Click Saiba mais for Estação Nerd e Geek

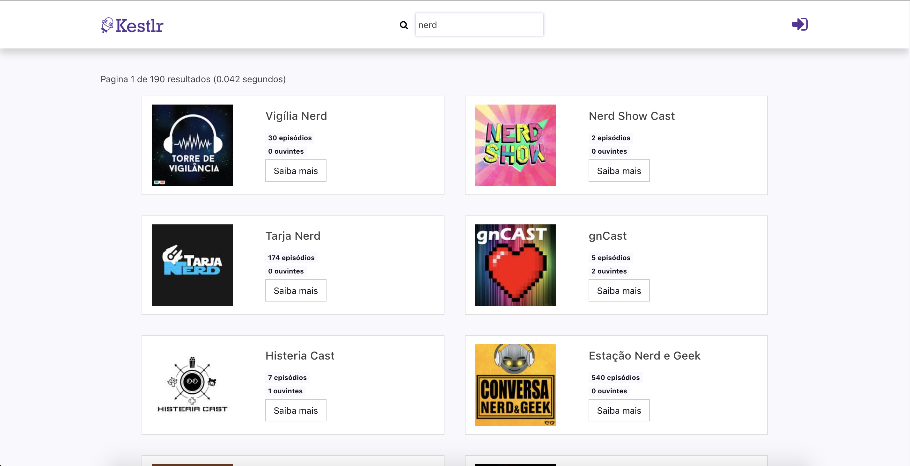(619, 411)
